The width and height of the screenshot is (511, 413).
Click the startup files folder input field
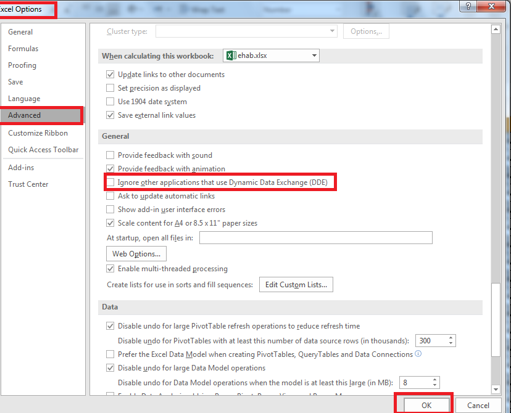point(316,237)
